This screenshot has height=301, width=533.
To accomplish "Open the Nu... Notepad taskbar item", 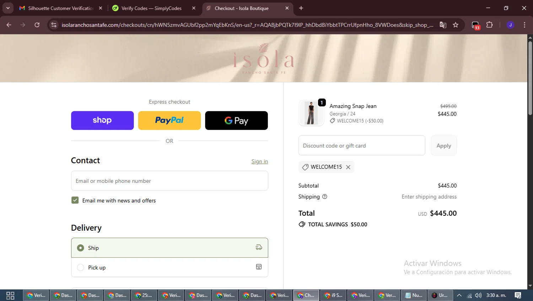I will coord(414,295).
